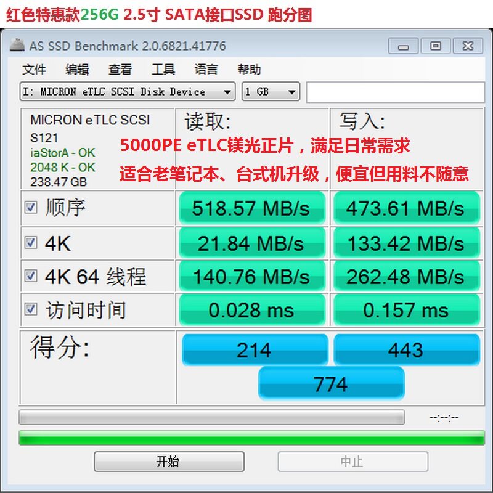Click the 中止 abort button
The image size is (493, 493).
[x=352, y=461]
